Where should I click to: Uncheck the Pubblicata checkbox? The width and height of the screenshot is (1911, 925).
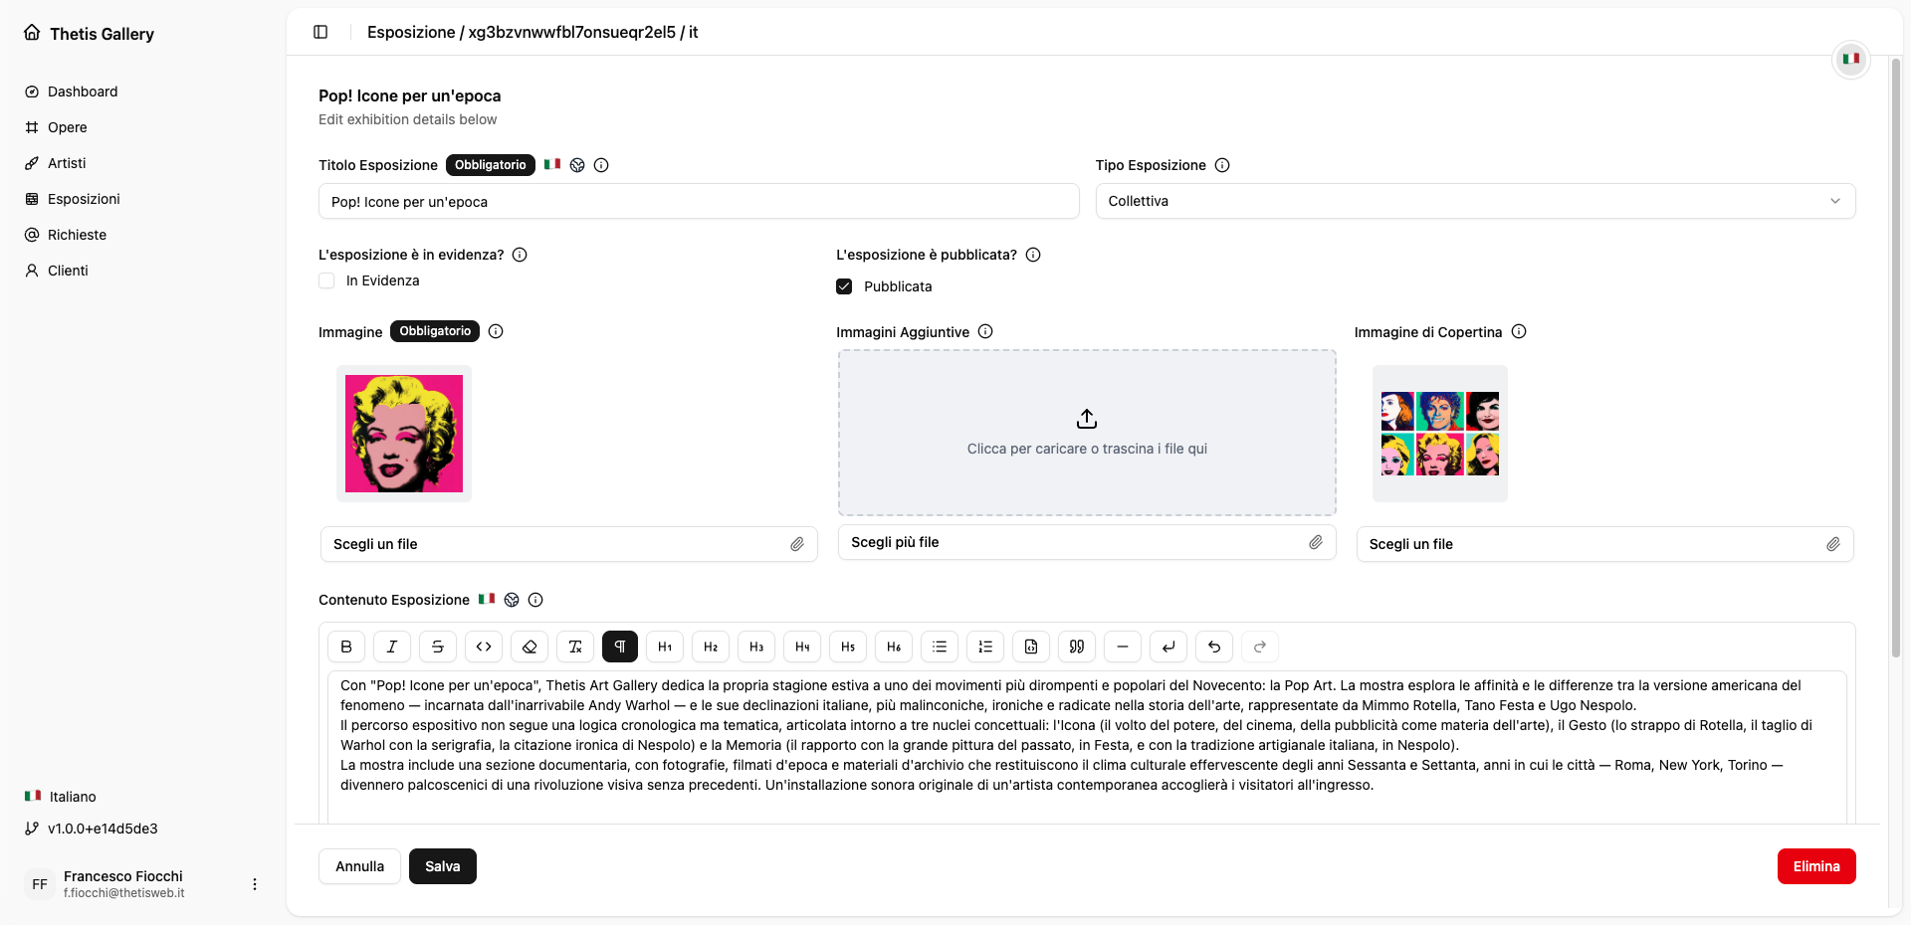click(x=844, y=286)
